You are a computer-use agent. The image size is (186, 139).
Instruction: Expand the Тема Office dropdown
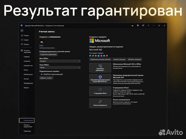click(x=60, y=67)
